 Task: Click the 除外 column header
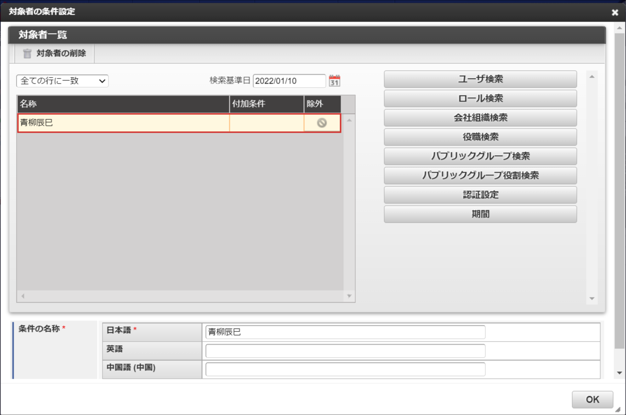[x=322, y=104]
